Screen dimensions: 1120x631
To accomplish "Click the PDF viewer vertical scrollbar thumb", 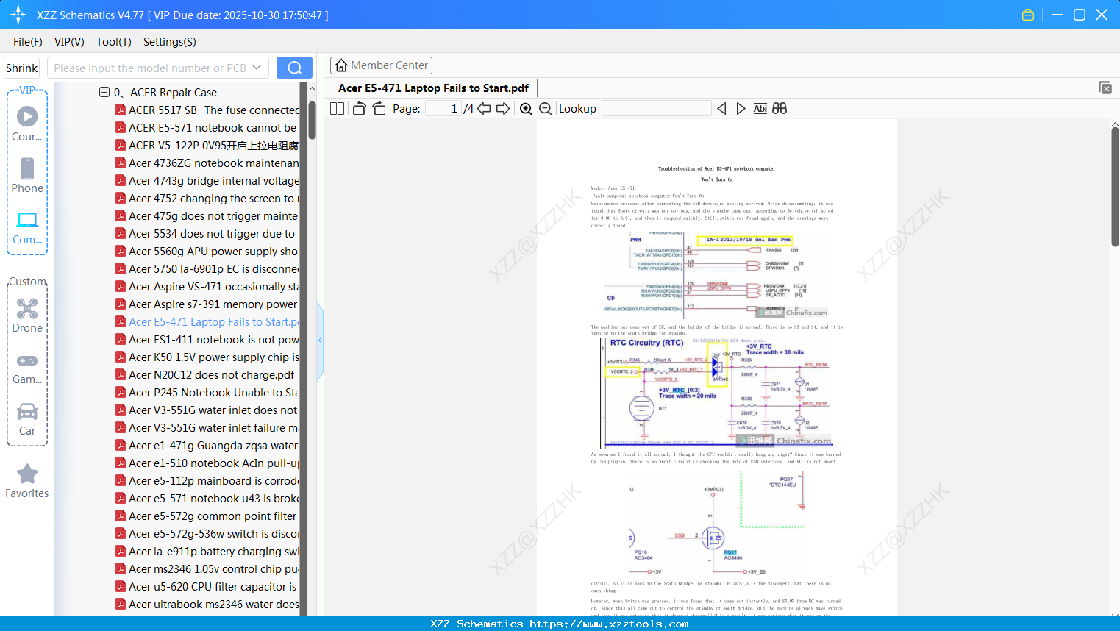I will point(1115,186).
